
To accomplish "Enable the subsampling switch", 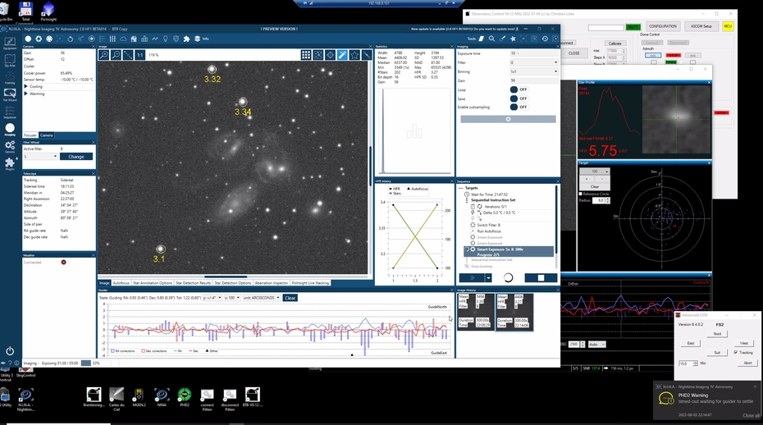I will [x=519, y=107].
